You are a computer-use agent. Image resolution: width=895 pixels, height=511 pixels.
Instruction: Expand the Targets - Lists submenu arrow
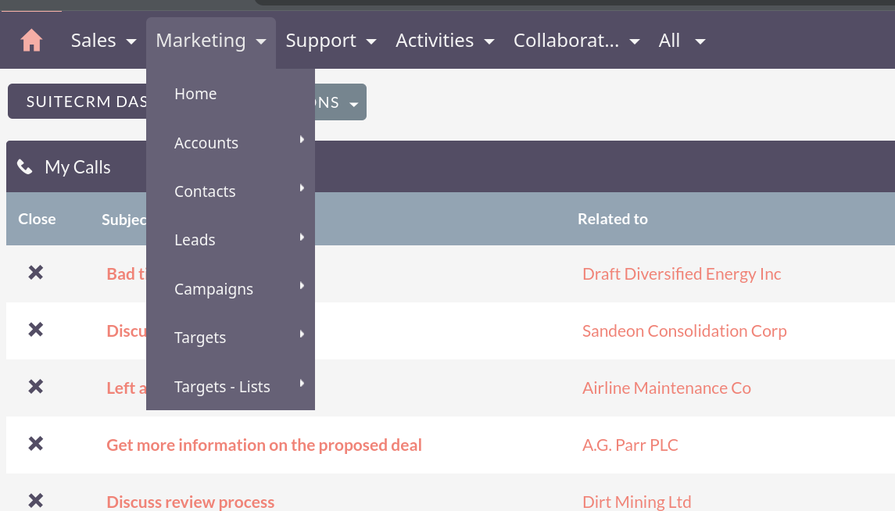point(302,384)
